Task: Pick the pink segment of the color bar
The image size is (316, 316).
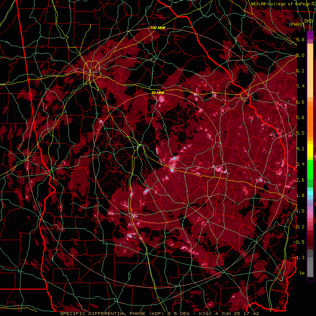Action: [x=310, y=213]
